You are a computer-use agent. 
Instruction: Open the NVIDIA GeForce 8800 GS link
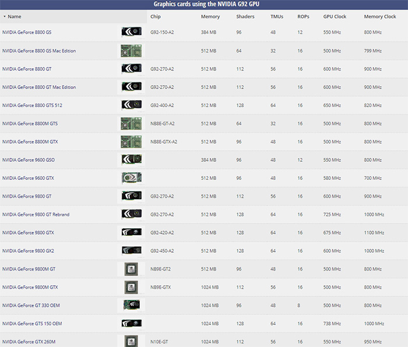click(27, 32)
